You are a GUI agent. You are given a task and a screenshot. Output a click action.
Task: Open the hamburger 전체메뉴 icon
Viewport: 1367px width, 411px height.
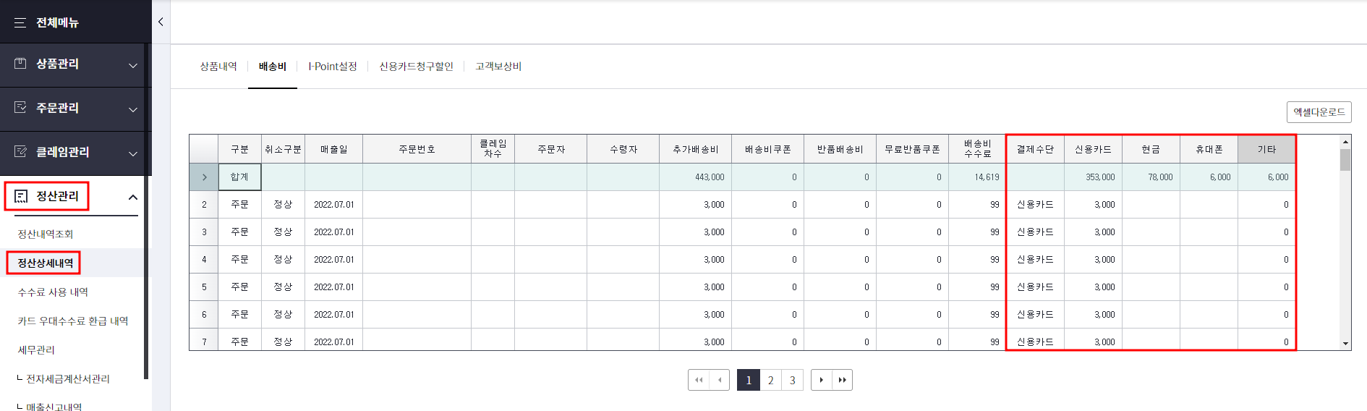click(x=20, y=22)
